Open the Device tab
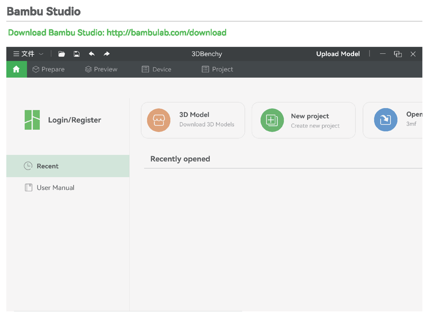 tap(156, 69)
